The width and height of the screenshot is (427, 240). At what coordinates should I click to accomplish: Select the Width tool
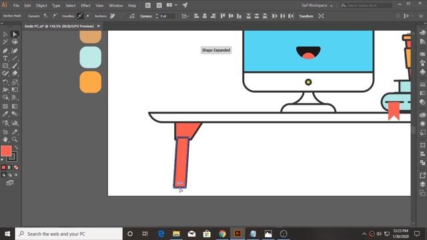click(5, 90)
